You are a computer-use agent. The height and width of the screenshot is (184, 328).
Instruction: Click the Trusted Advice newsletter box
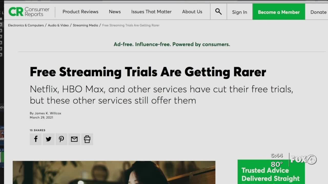[271, 172]
